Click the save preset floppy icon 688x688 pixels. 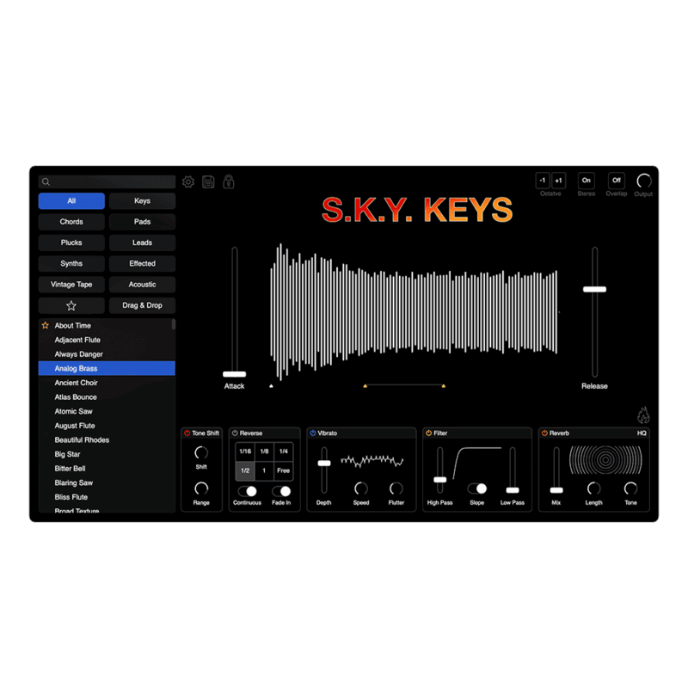click(x=208, y=181)
